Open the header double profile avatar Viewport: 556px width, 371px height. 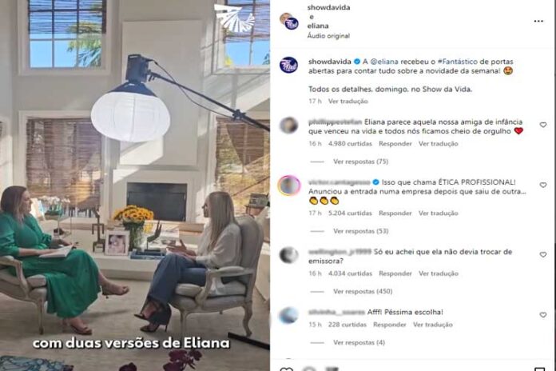pyautogui.click(x=289, y=21)
